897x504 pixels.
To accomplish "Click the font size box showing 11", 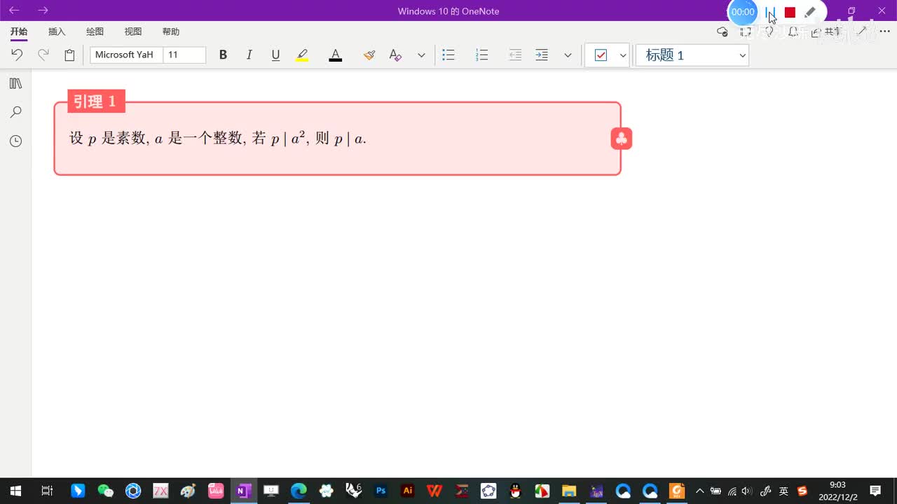I will tap(184, 55).
